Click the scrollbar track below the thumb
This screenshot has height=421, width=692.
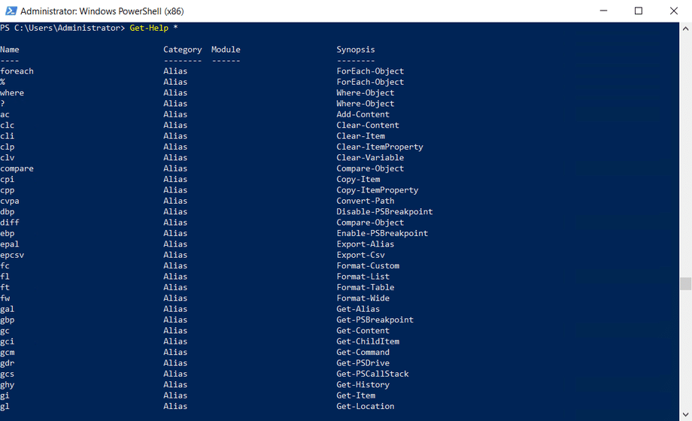point(685,353)
